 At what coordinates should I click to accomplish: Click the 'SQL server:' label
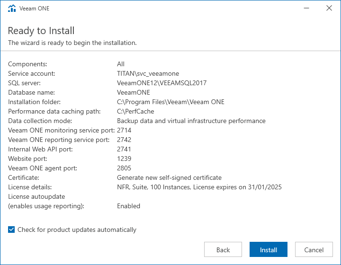(x=24, y=83)
